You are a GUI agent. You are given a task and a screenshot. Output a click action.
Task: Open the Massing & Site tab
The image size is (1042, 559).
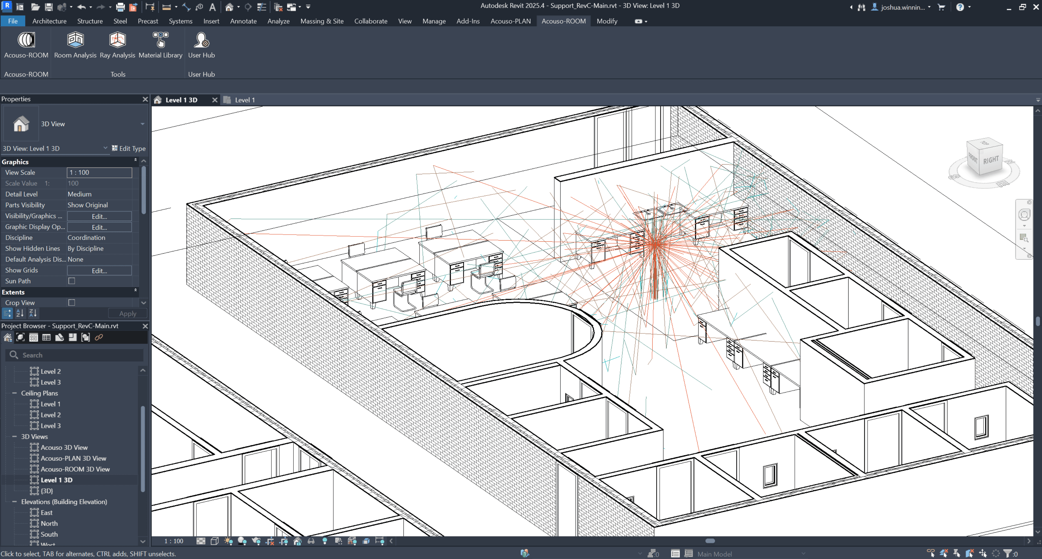322,21
